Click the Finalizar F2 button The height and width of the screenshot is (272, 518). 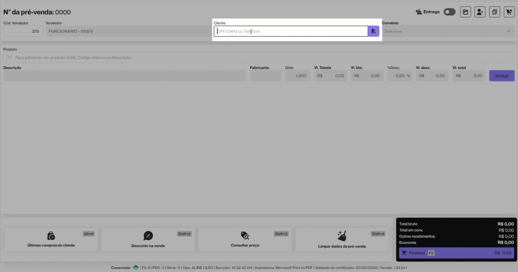(x=456, y=253)
